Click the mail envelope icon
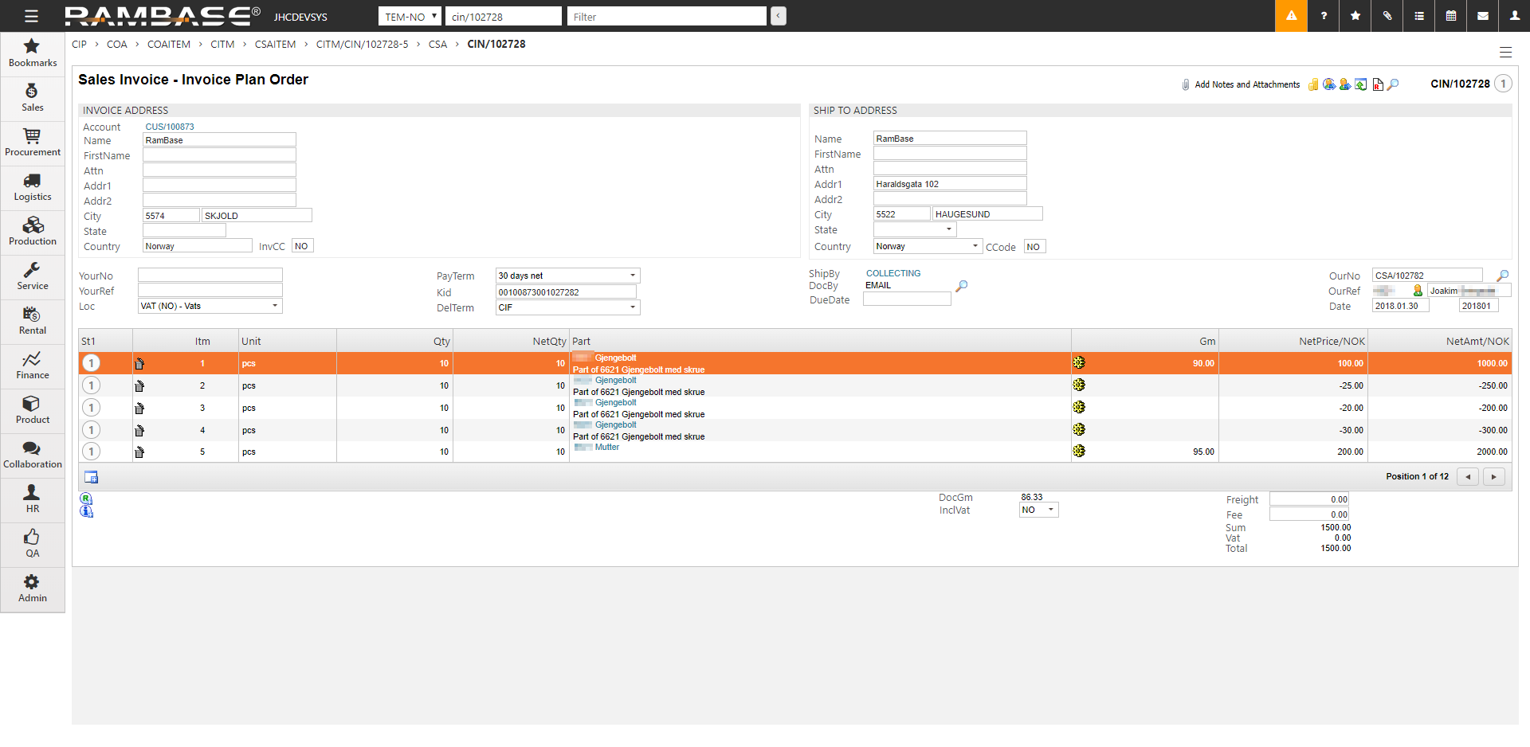This screenshot has width=1530, height=747. pyautogui.click(x=1483, y=16)
